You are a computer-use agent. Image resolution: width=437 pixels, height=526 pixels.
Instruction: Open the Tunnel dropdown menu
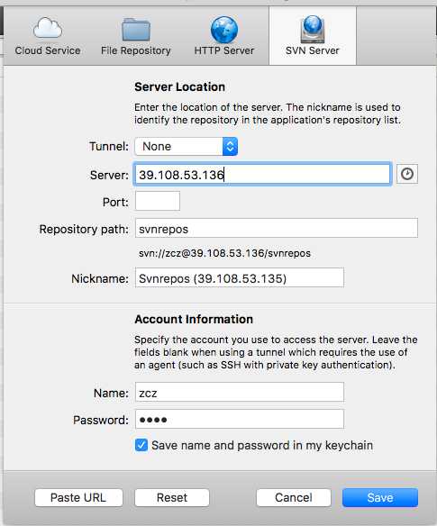point(186,146)
